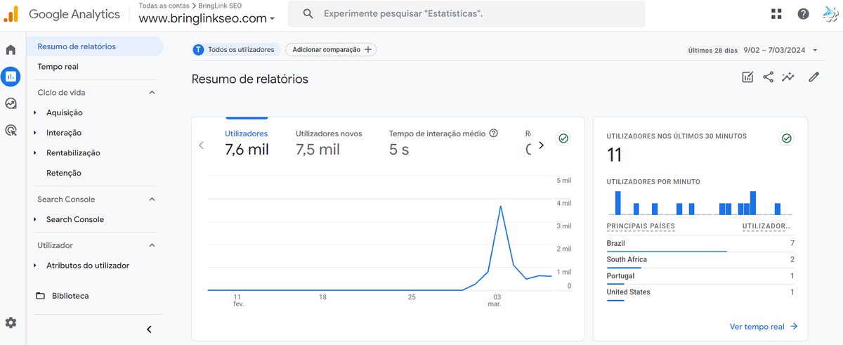Screen dimensions: 843x345
Task: Click the search field
Action: (x=466, y=14)
